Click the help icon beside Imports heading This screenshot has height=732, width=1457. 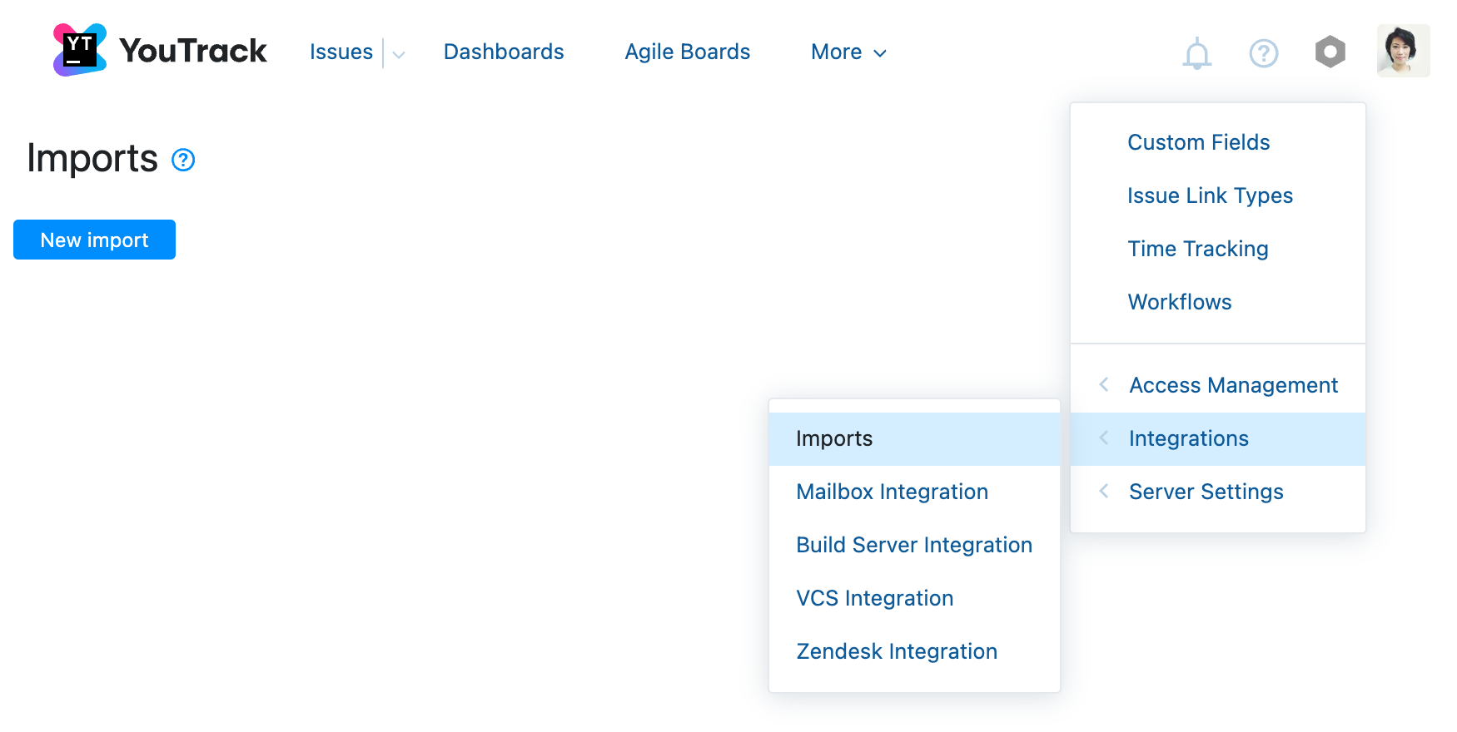click(x=183, y=160)
